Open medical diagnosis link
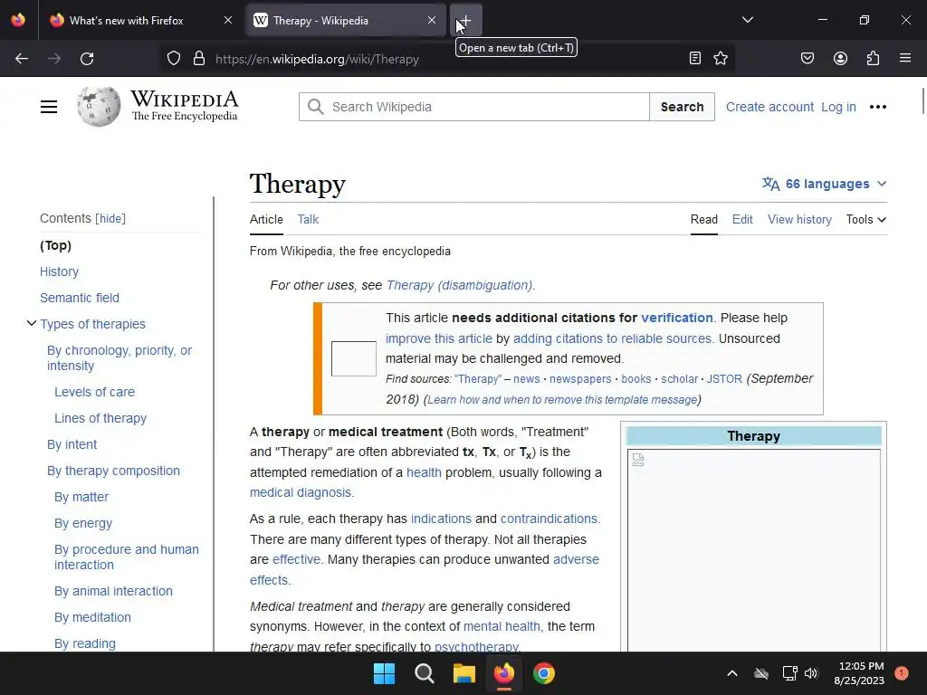This screenshot has height=695, width=927. point(301,492)
